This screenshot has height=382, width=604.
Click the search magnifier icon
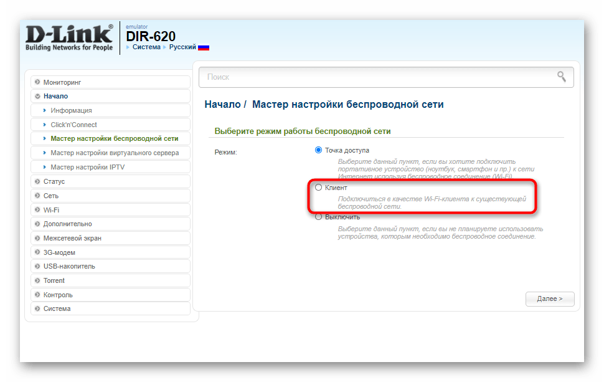pyautogui.click(x=561, y=77)
